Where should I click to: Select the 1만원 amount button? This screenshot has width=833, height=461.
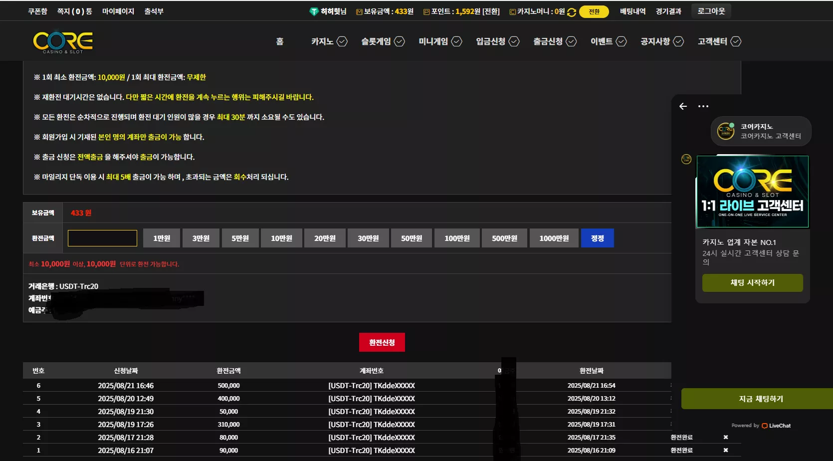tap(162, 238)
